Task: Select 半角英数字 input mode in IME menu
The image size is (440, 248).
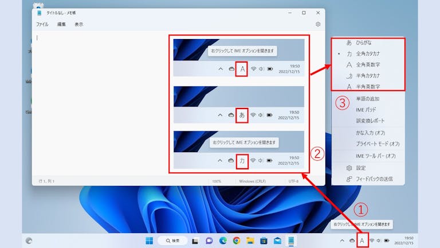Action: [x=368, y=87]
